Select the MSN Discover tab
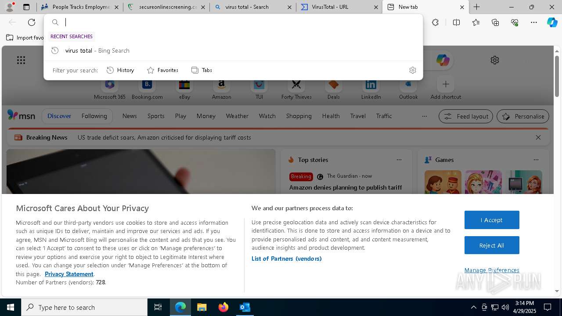The height and width of the screenshot is (316, 562). coord(59,116)
